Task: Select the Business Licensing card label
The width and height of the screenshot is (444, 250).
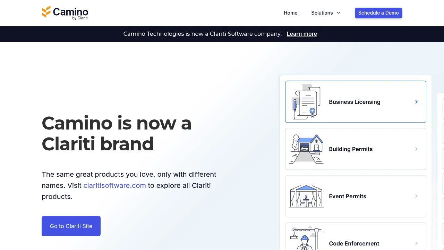Action: click(355, 102)
